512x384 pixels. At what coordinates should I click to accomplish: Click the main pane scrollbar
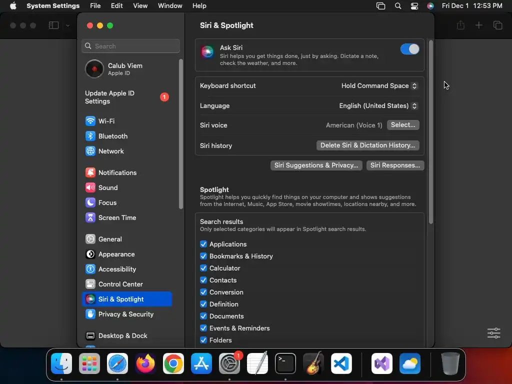[x=430, y=132]
